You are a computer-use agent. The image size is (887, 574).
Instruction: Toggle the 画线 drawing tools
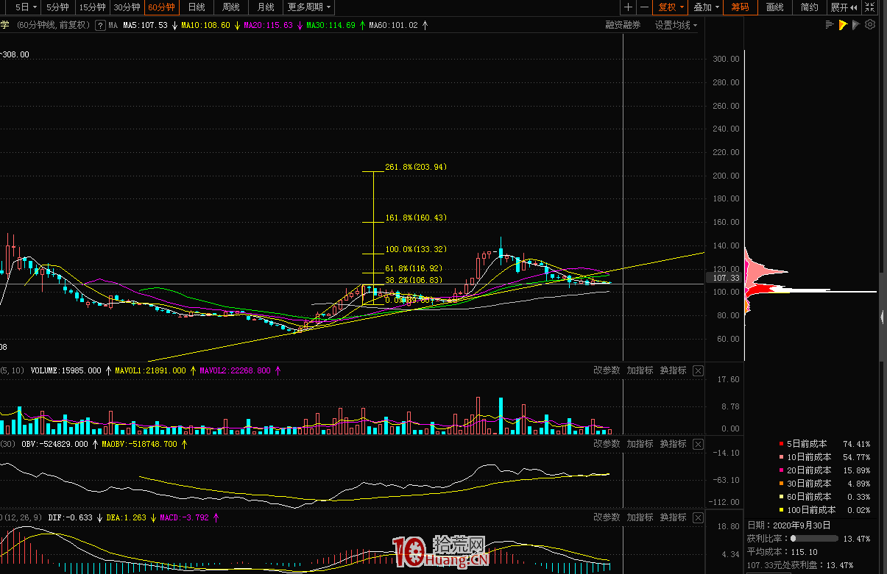[x=774, y=7]
